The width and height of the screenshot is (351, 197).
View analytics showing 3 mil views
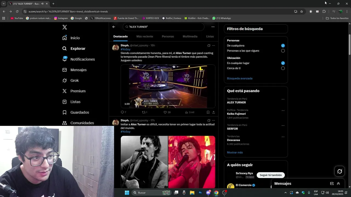[x=189, y=112]
